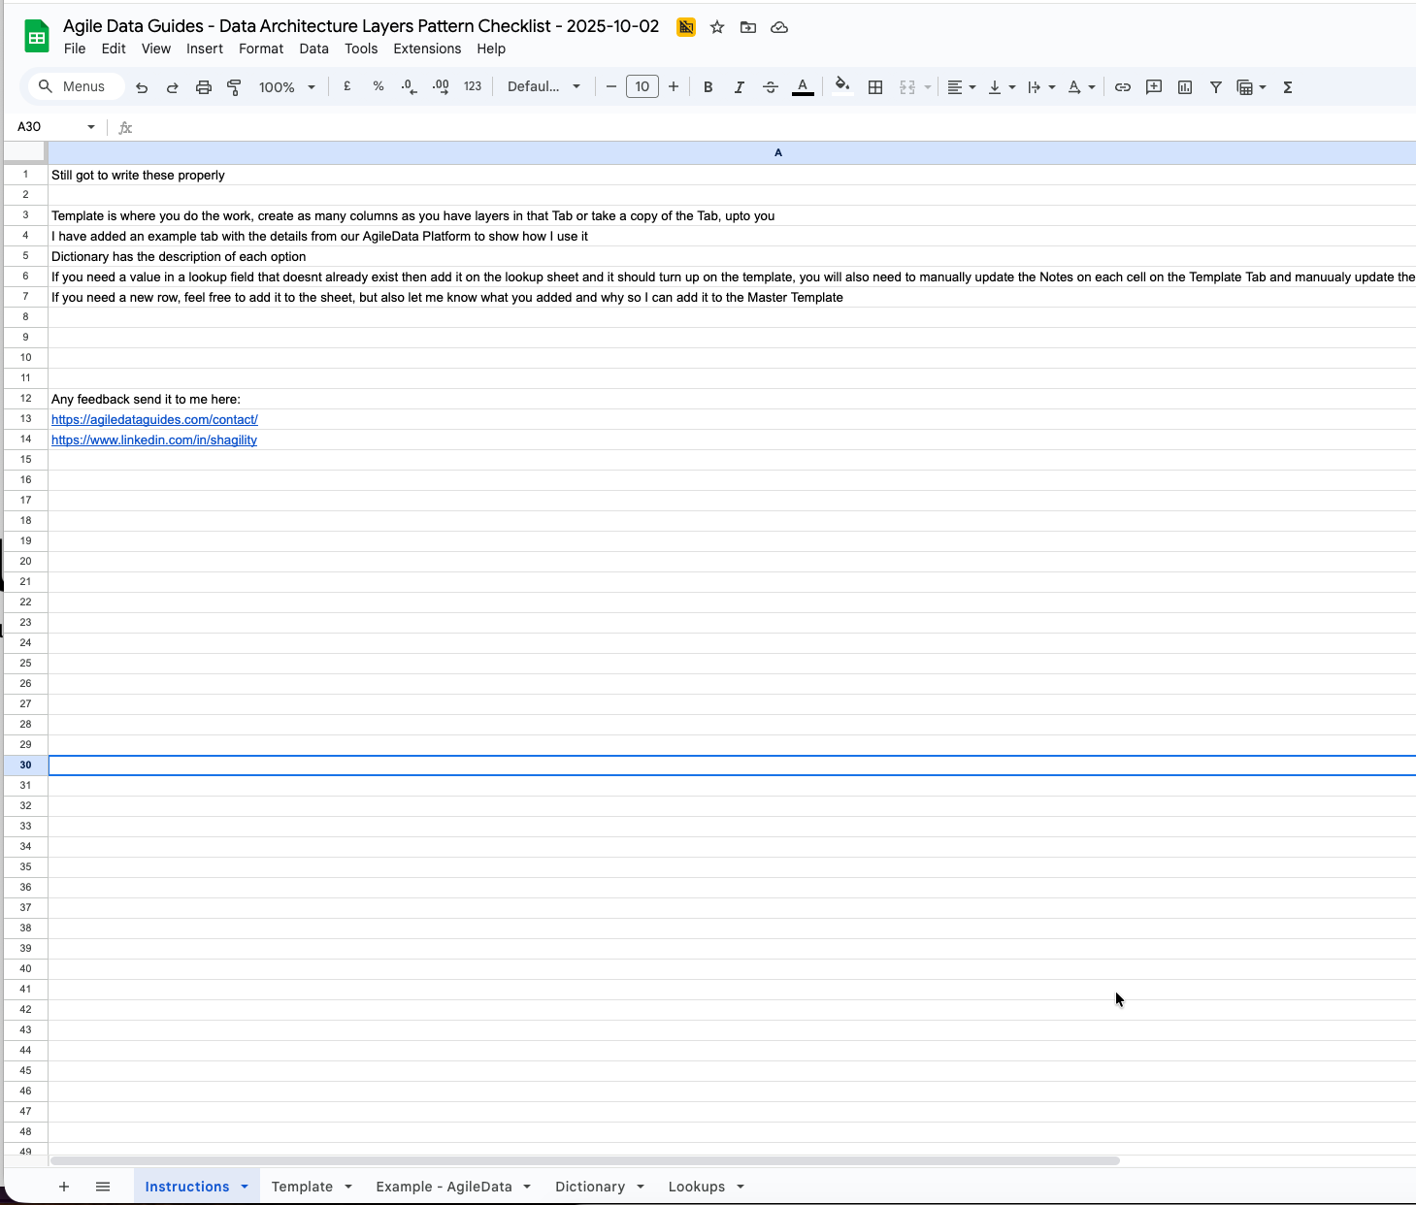Open the fill color picker
The image size is (1416, 1205).
point(842,86)
